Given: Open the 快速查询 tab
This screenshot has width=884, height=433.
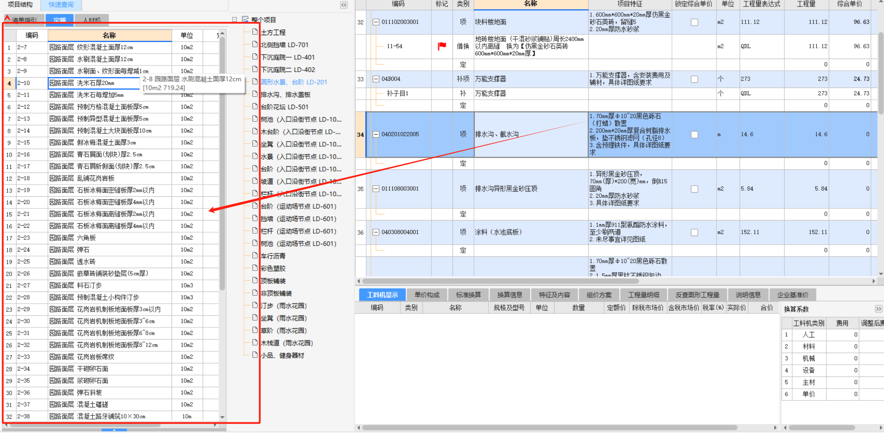Looking at the screenshot, I should [61, 4].
